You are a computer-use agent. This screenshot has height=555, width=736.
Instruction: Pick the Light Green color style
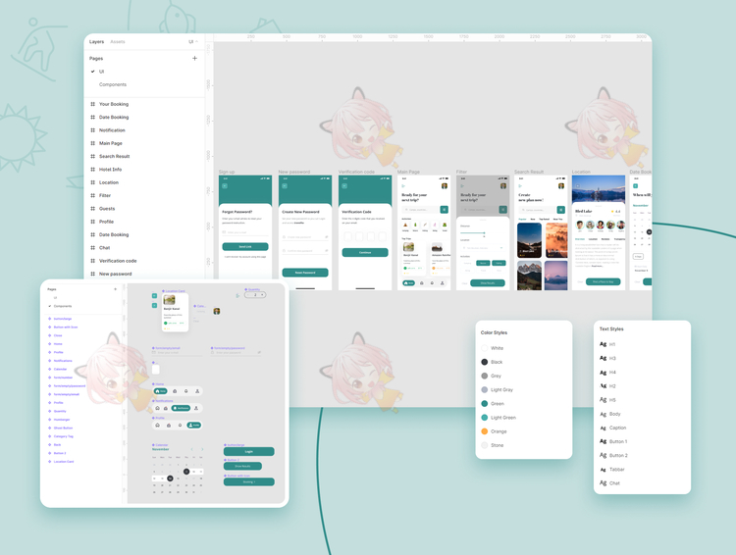499,418
